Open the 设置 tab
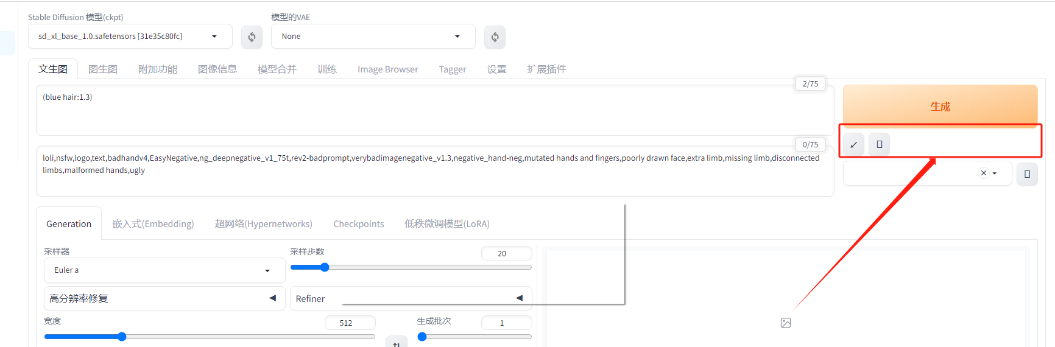The height and width of the screenshot is (347, 1055). click(x=497, y=69)
